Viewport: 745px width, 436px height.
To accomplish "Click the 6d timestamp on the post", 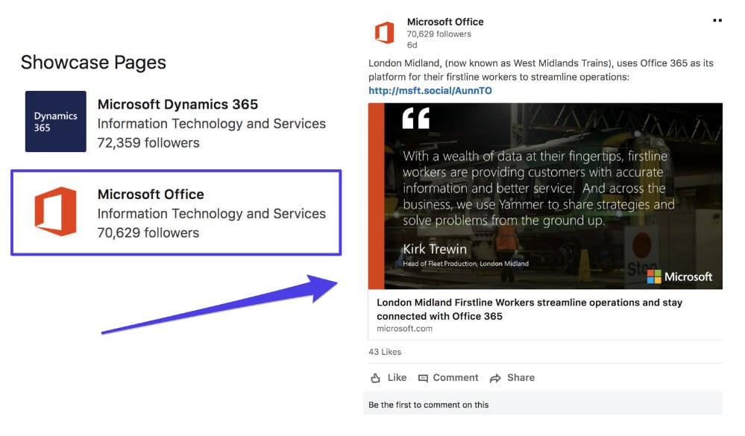I will pos(412,45).
